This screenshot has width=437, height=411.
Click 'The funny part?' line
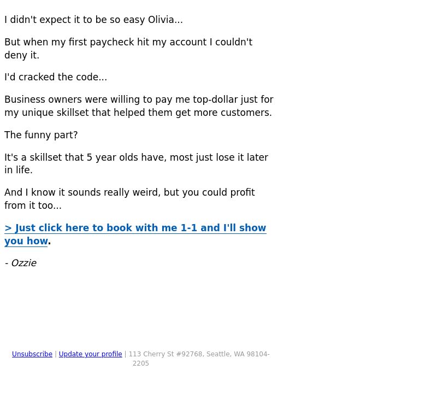click(x=41, y=135)
